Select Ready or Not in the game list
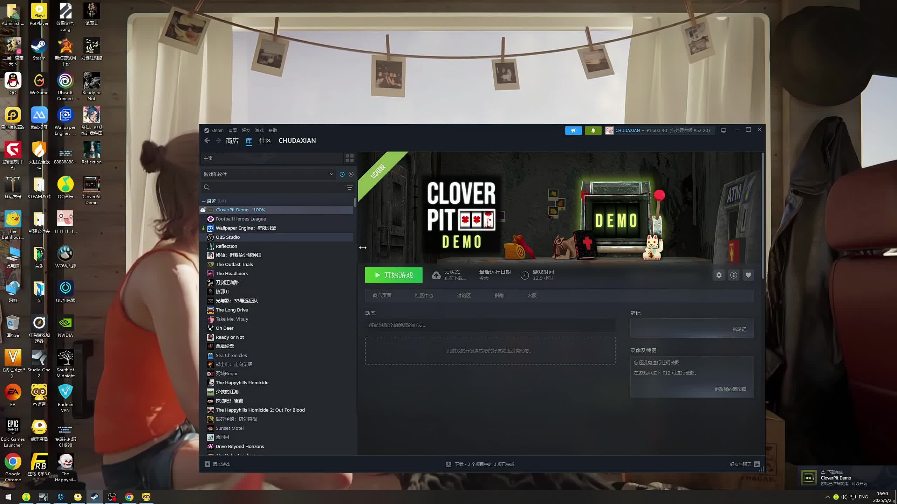The image size is (897, 504). (277, 337)
